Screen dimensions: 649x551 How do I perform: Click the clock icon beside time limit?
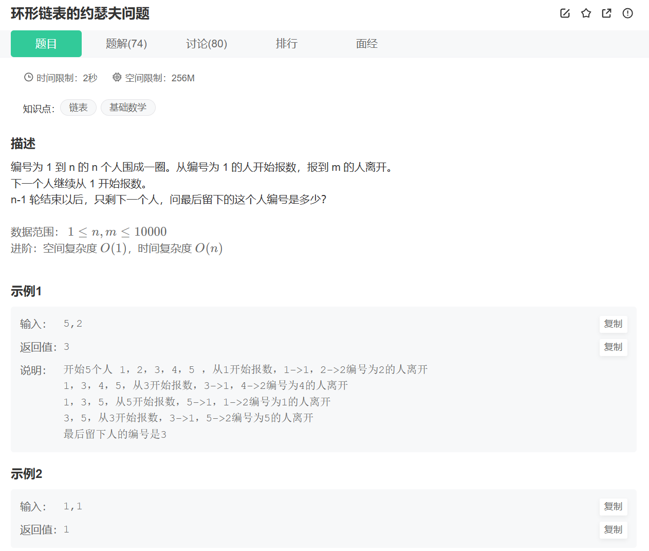(x=28, y=77)
